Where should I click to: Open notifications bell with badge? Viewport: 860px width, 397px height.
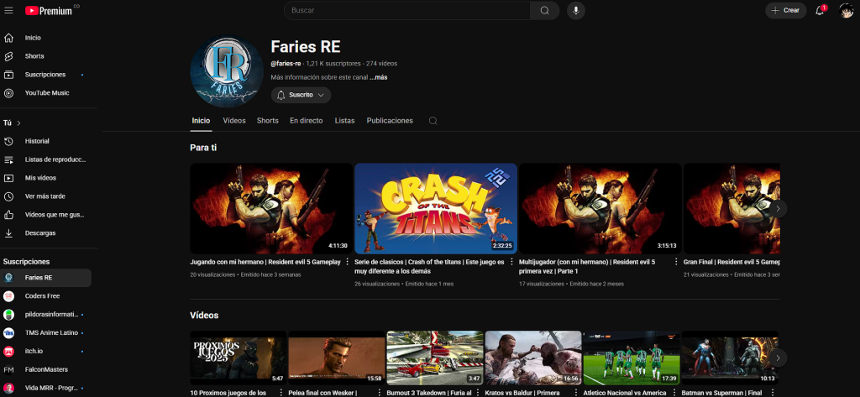pyautogui.click(x=820, y=10)
